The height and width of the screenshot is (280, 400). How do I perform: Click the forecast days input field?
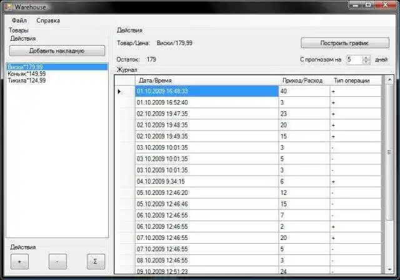pos(354,59)
